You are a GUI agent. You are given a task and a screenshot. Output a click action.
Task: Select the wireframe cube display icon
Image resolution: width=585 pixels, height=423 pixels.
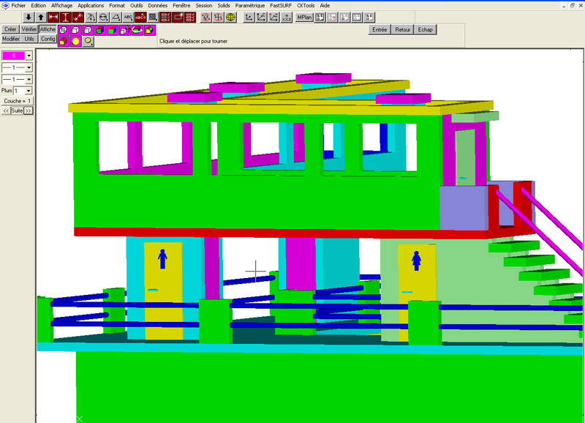[63, 30]
